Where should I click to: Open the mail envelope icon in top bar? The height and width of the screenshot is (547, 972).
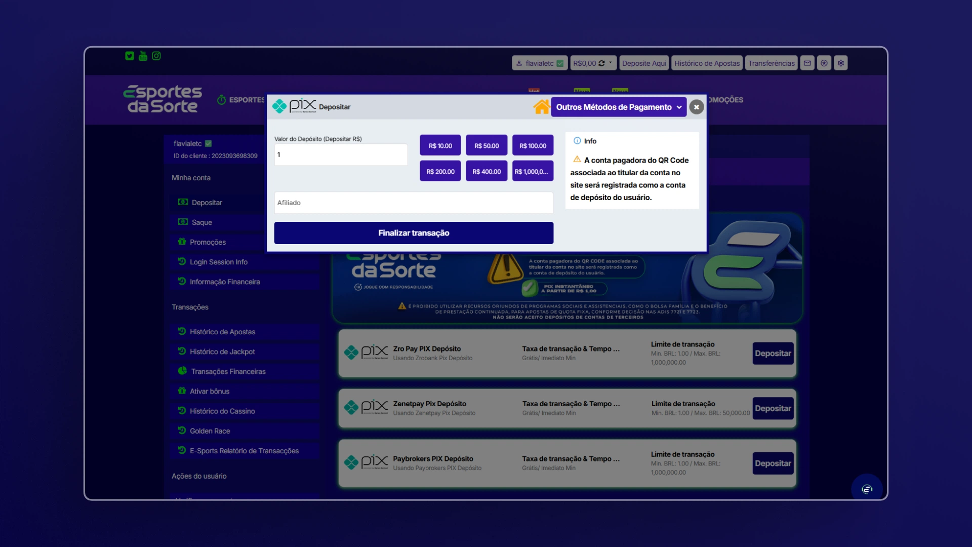pos(807,63)
